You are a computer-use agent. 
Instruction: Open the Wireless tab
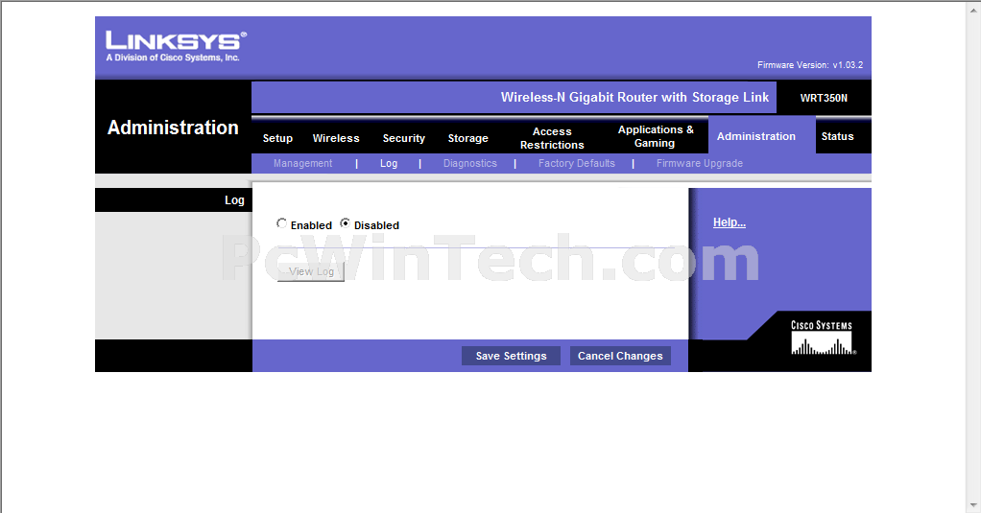(x=336, y=138)
